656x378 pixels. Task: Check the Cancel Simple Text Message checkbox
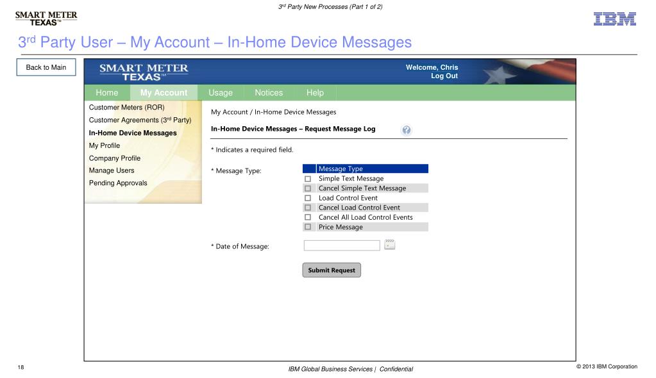click(x=308, y=188)
